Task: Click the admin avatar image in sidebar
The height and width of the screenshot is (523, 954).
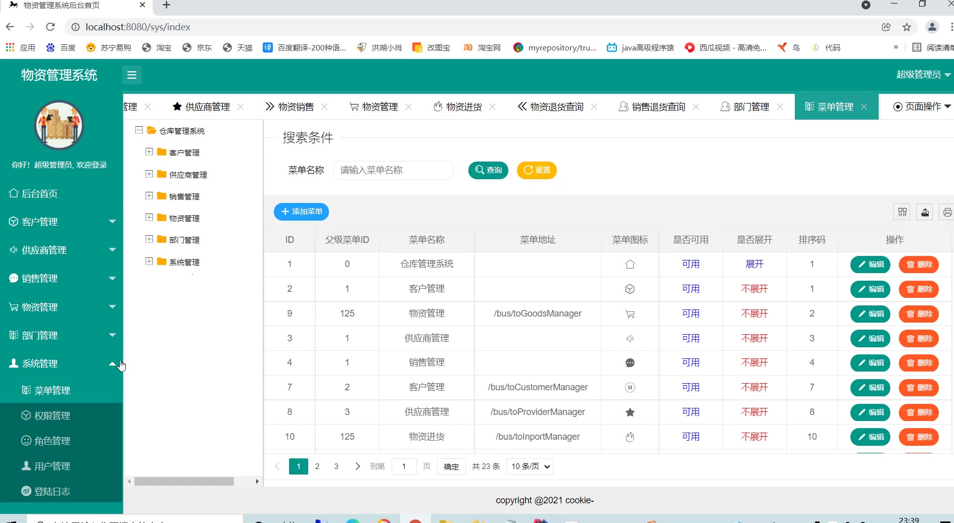Action: click(59, 125)
